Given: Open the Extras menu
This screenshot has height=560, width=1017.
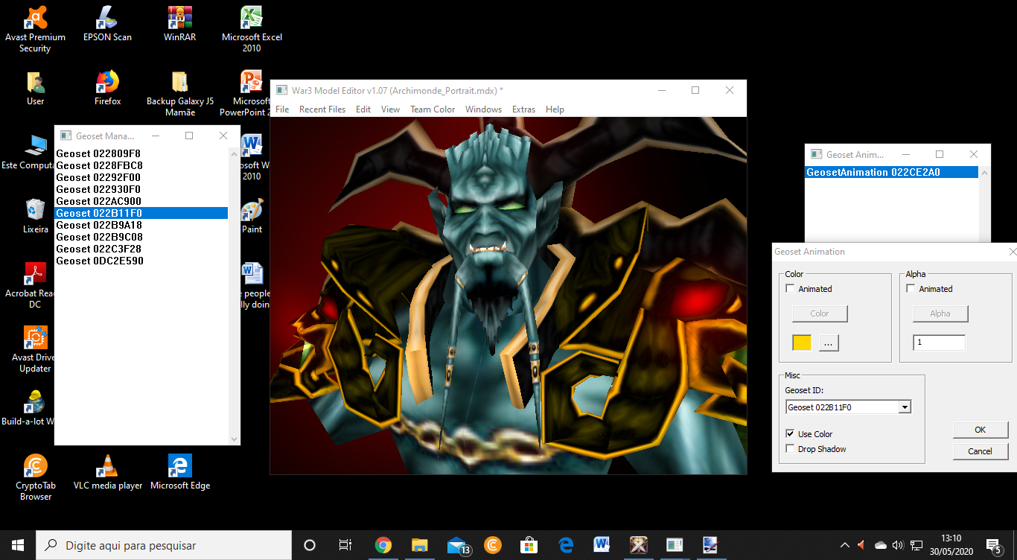Looking at the screenshot, I should 524,109.
